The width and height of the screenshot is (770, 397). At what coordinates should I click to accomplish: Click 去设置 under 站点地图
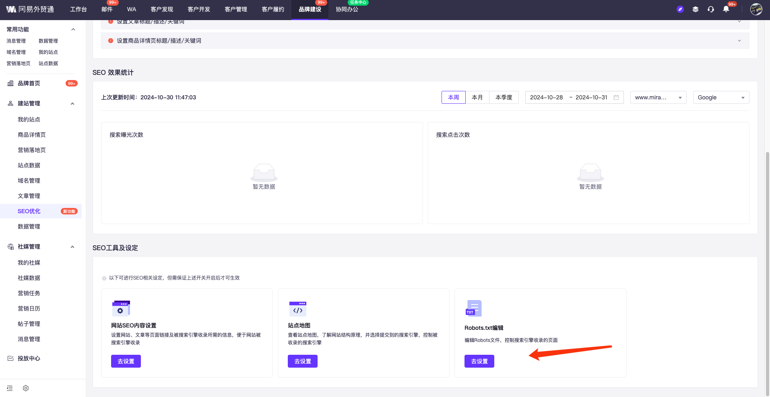pyautogui.click(x=302, y=361)
